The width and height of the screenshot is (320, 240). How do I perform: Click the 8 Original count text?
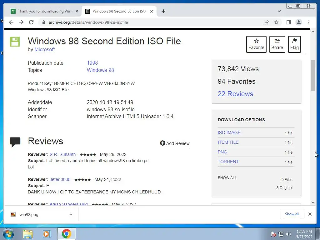click(x=284, y=188)
